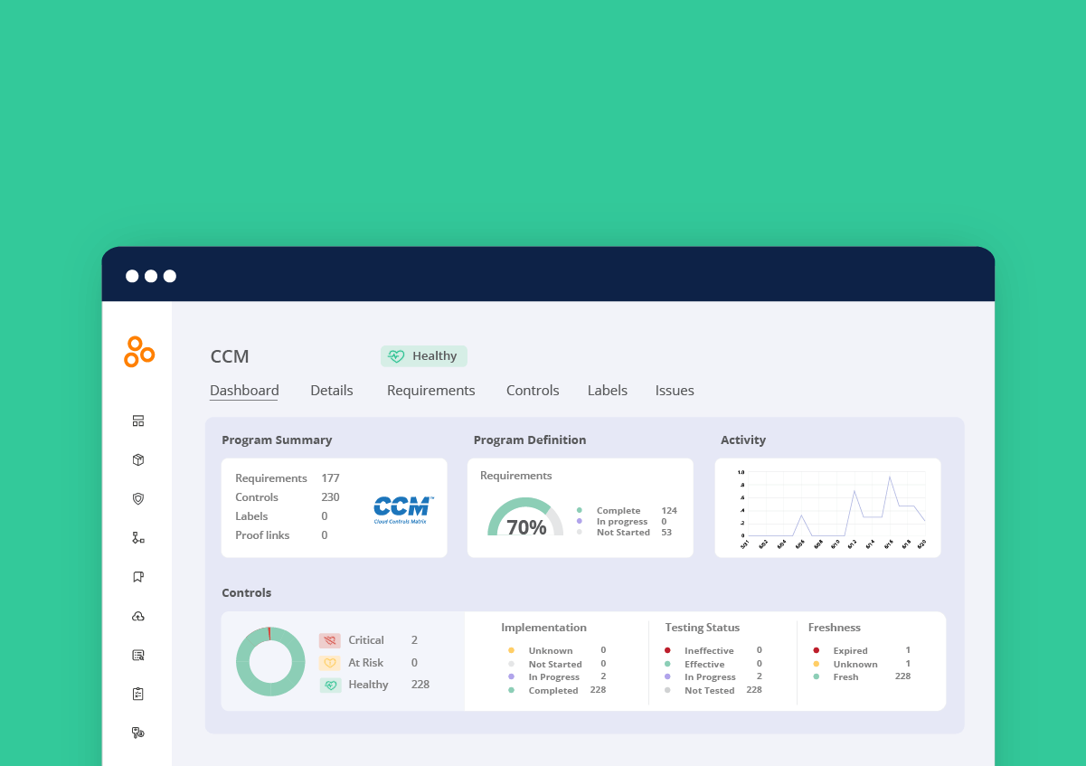The image size is (1086, 766).
Task: Click the bottom sidebar icon below the clipboard
Action: coord(138,733)
